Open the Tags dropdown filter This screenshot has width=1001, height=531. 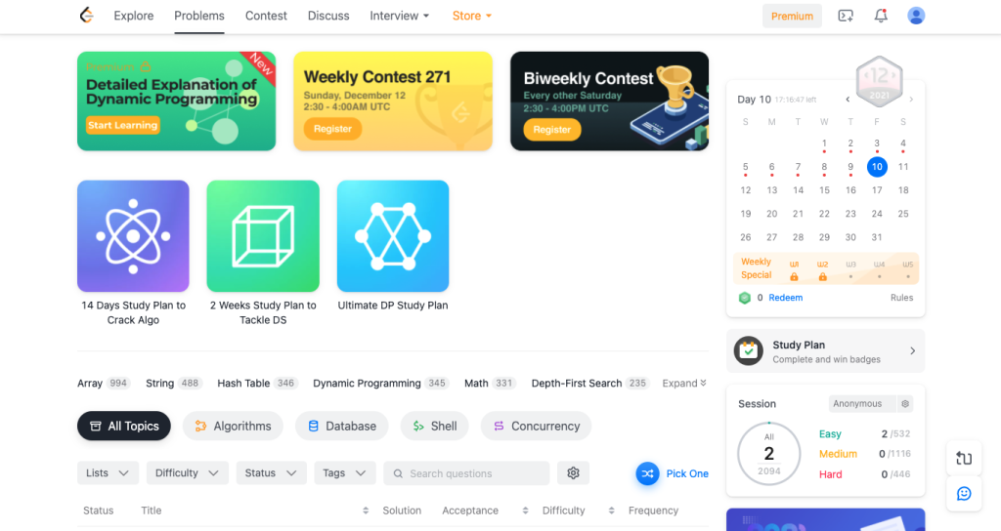click(345, 473)
